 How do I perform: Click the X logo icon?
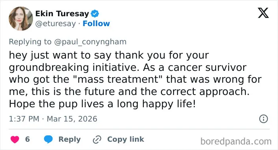pos(263,13)
